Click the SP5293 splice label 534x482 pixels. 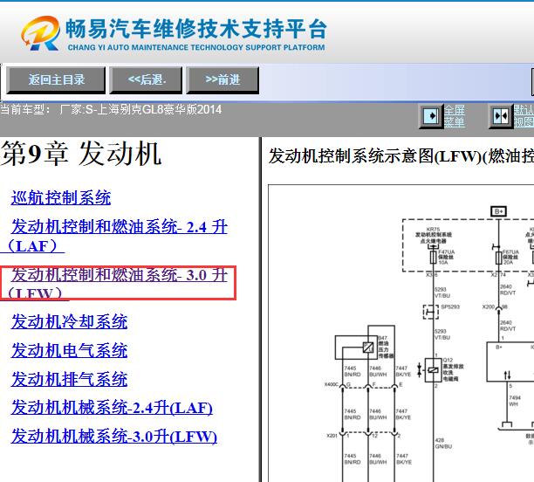(x=450, y=306)
